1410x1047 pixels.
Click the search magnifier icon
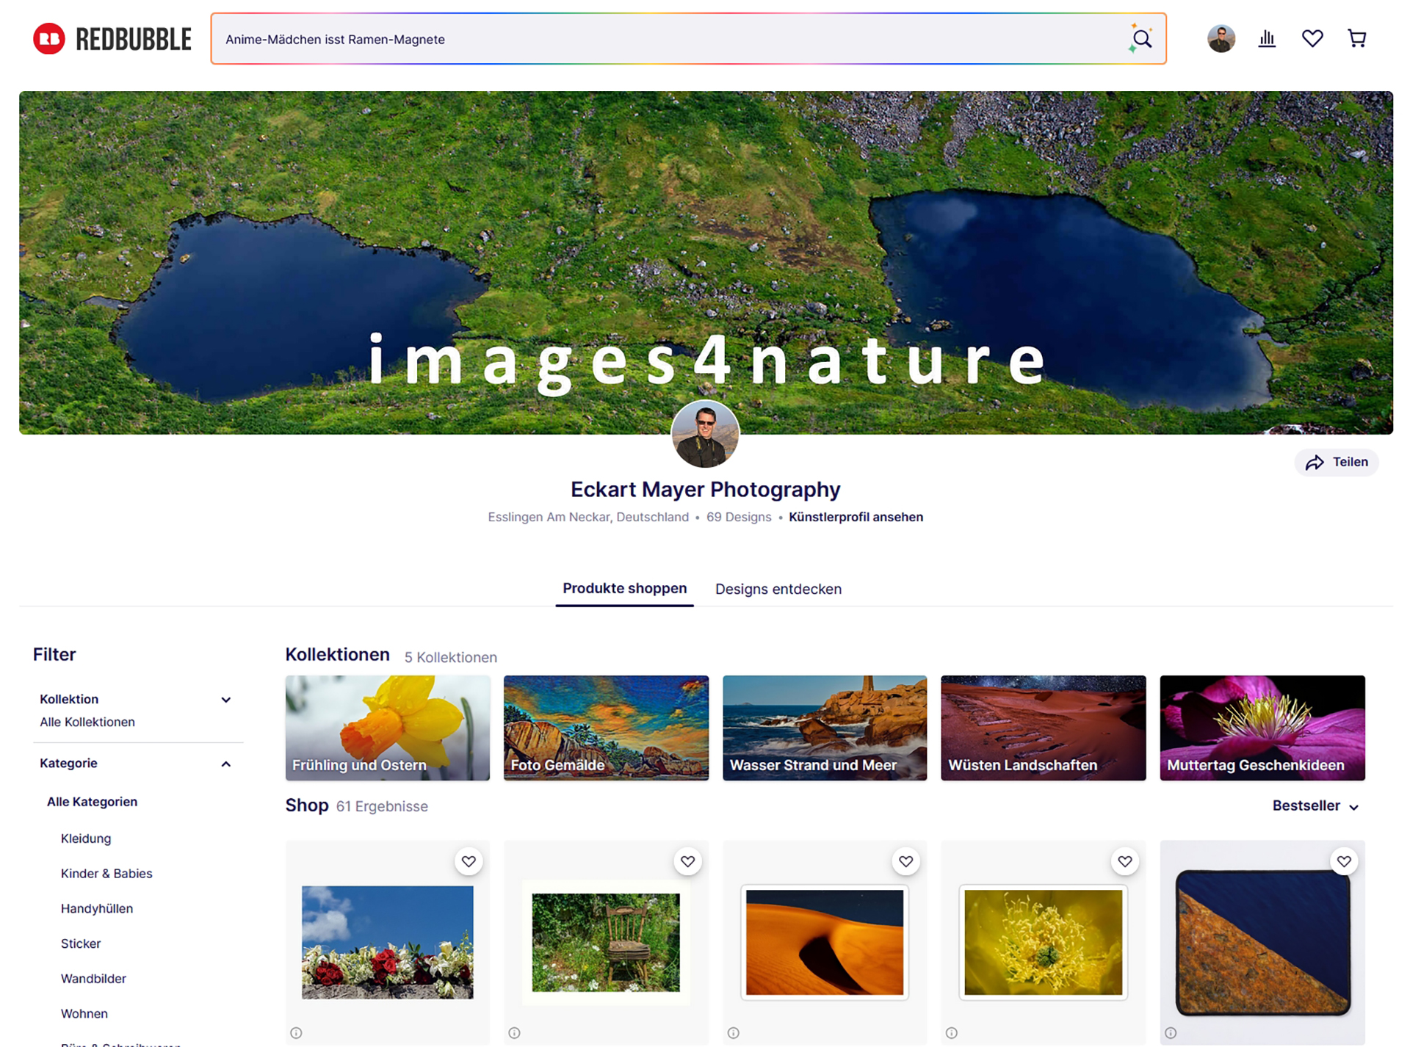[1141, 38]
